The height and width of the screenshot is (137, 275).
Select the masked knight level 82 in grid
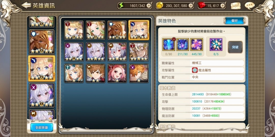(117, 30)
